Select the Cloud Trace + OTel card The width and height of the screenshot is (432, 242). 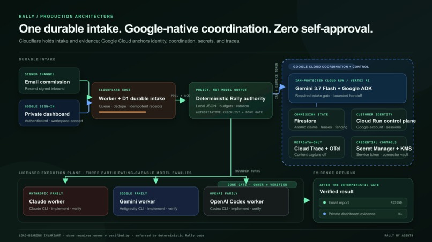[317, 147]
